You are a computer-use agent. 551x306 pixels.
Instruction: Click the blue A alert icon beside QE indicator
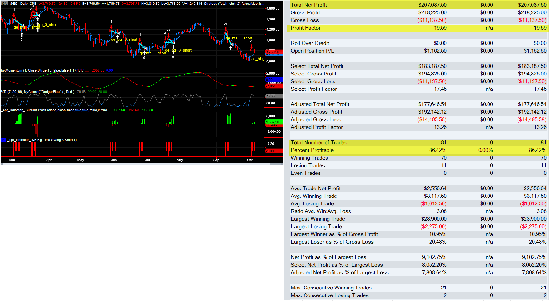tap(3, 140)
